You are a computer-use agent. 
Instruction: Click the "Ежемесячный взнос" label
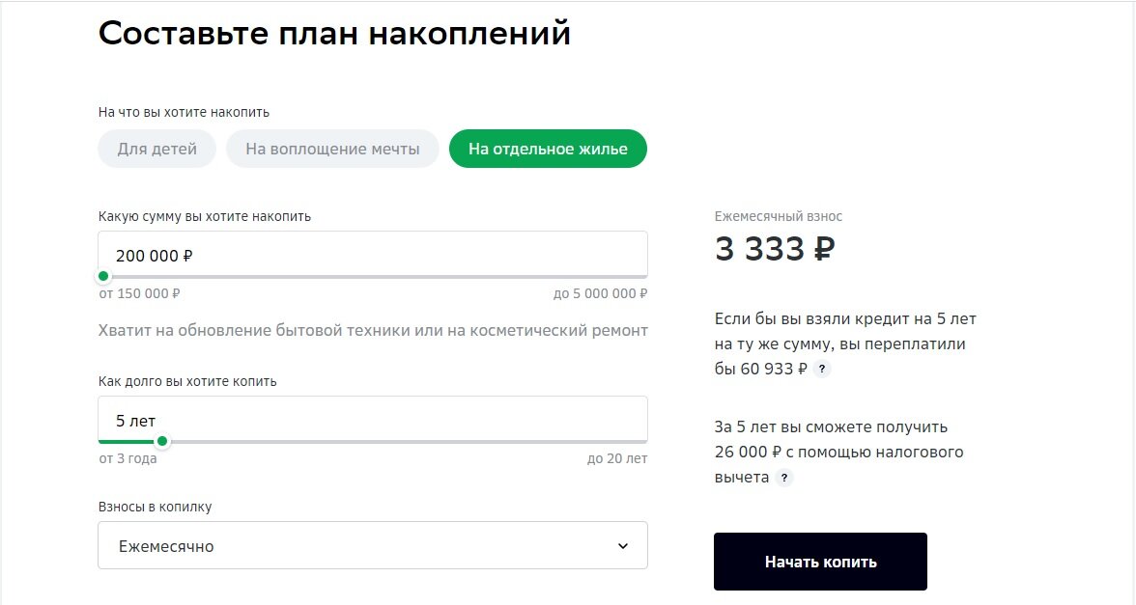click(x=775, y=216)
